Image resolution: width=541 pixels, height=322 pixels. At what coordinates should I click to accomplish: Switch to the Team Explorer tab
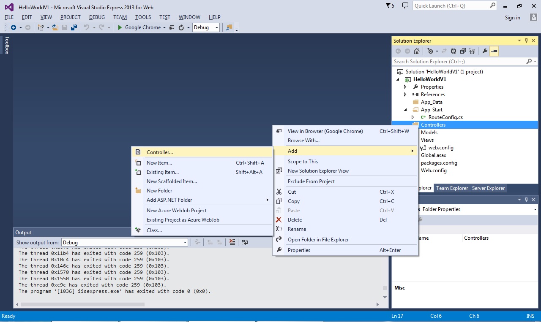(x=452, y=188)
